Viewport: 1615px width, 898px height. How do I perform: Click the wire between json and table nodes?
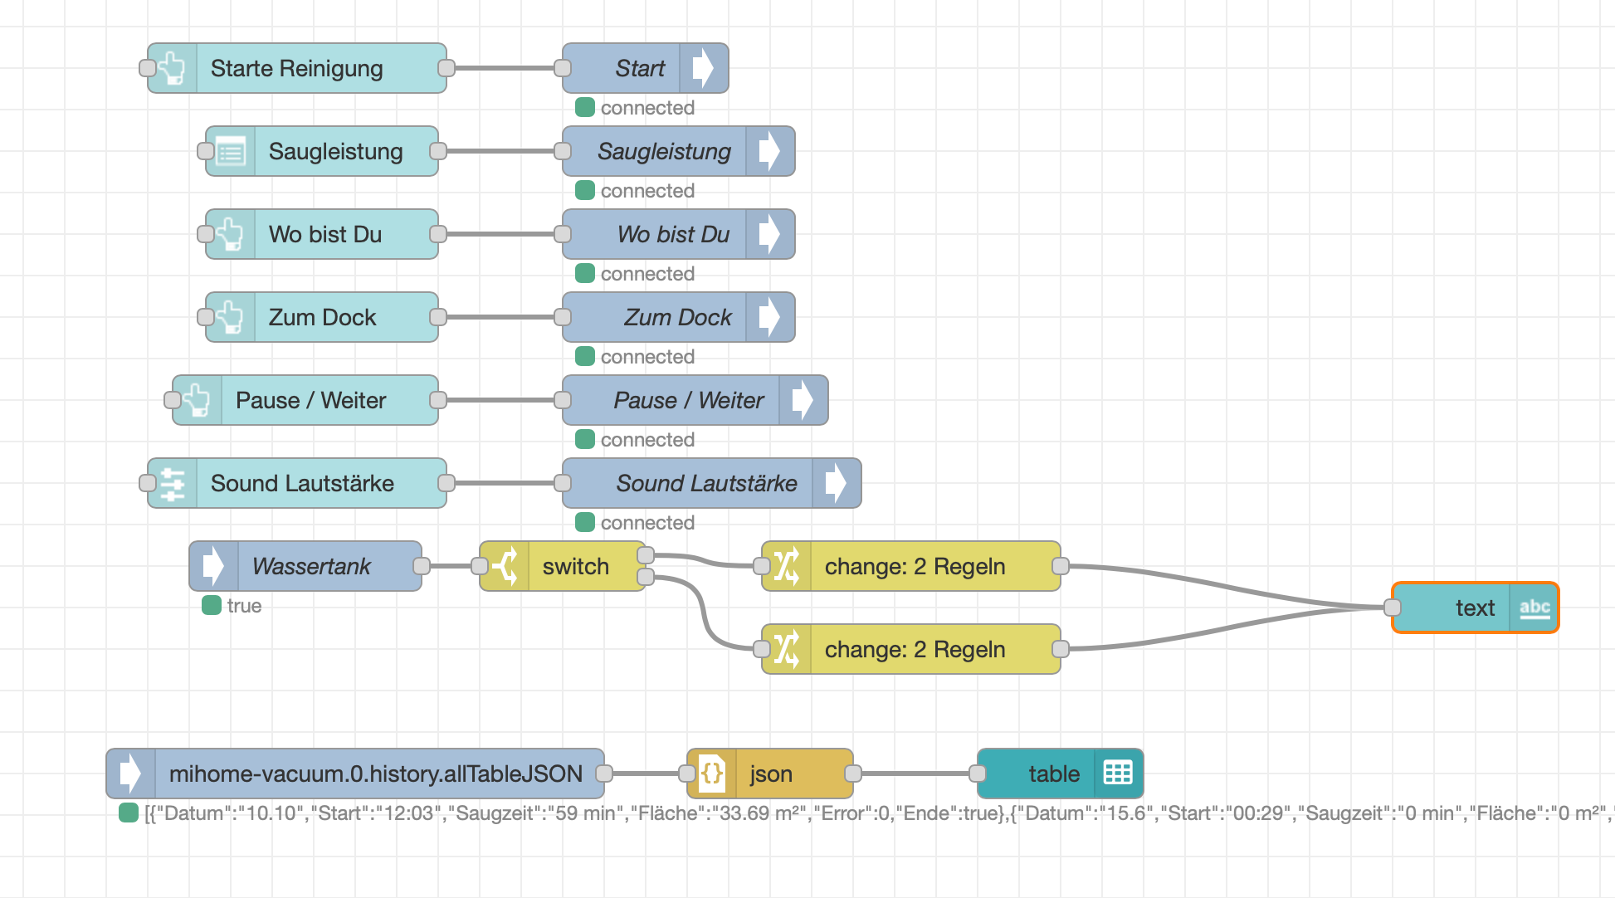915,774
